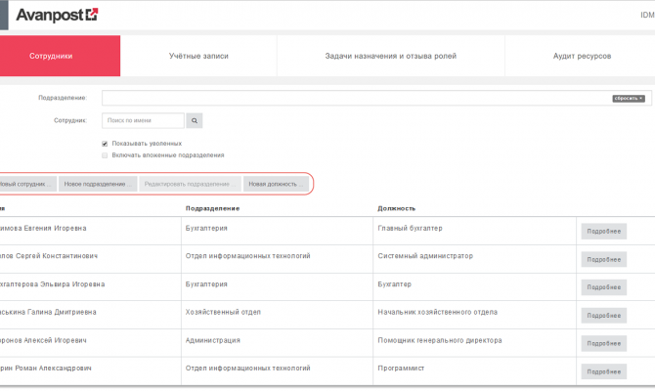Viewport: 655px width, 391px height.
Task: Click the "Хозяйственный отдел" department link
Action: pyautogui.click(x=223, y=313)
